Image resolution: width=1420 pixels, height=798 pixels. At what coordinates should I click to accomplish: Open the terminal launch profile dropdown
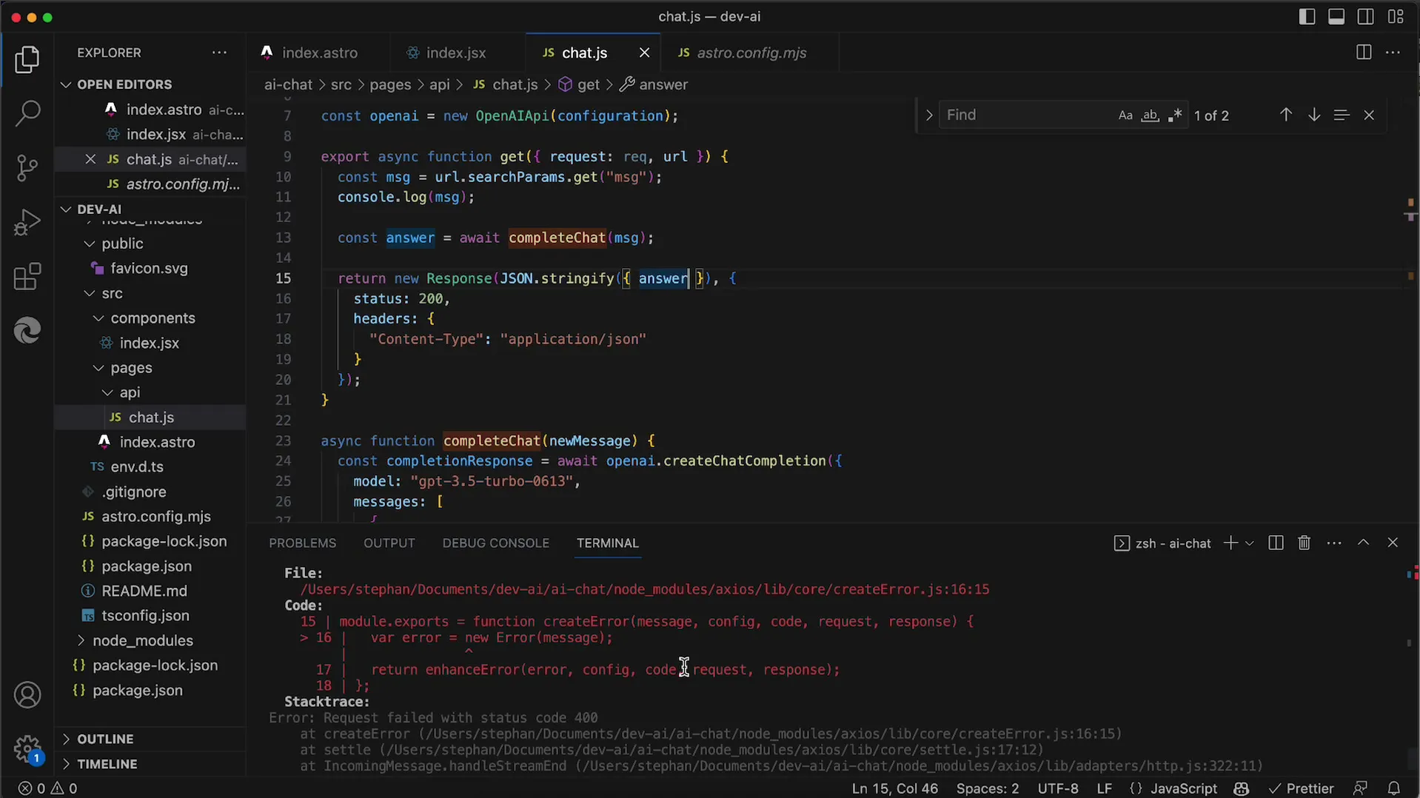point(1250,543)
